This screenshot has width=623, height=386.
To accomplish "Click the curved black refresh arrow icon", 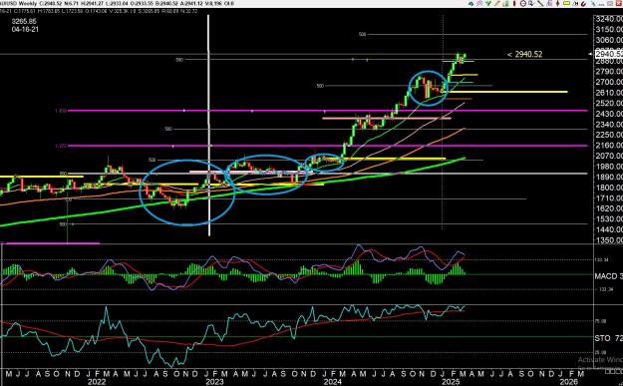I will [x=583, y=4].
